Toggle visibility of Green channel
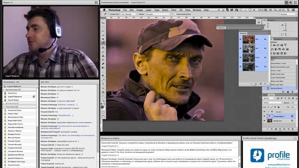 [x=240, y=57]
